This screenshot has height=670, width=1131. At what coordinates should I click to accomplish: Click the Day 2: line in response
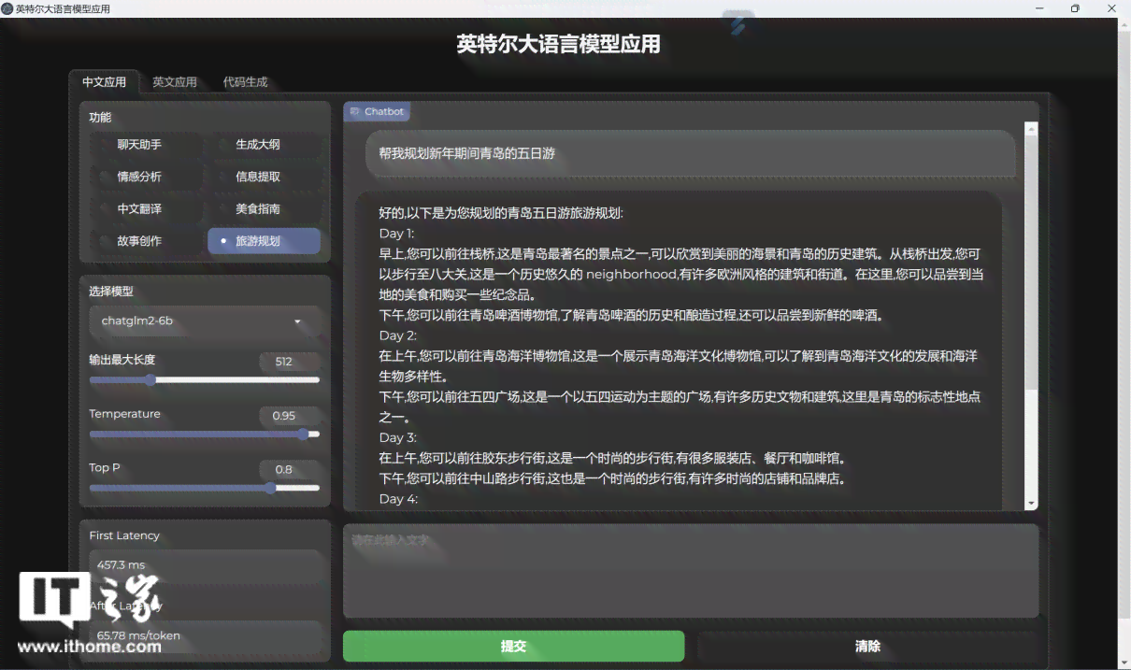[x=398, y=335]
